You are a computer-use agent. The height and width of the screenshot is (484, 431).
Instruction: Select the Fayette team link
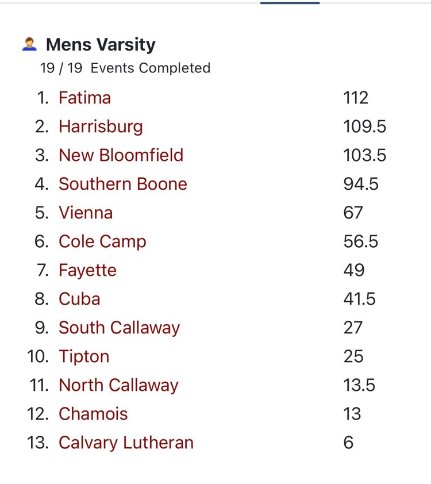click(x=87, y=270)
